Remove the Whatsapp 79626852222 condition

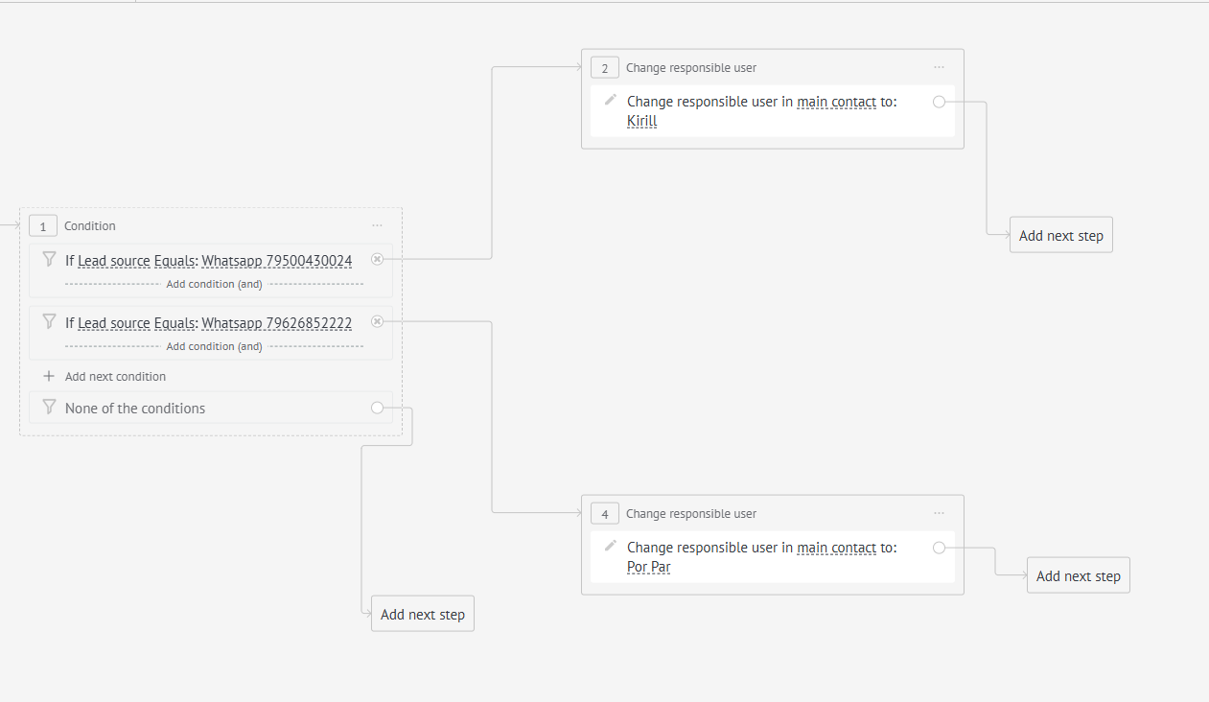377,321
